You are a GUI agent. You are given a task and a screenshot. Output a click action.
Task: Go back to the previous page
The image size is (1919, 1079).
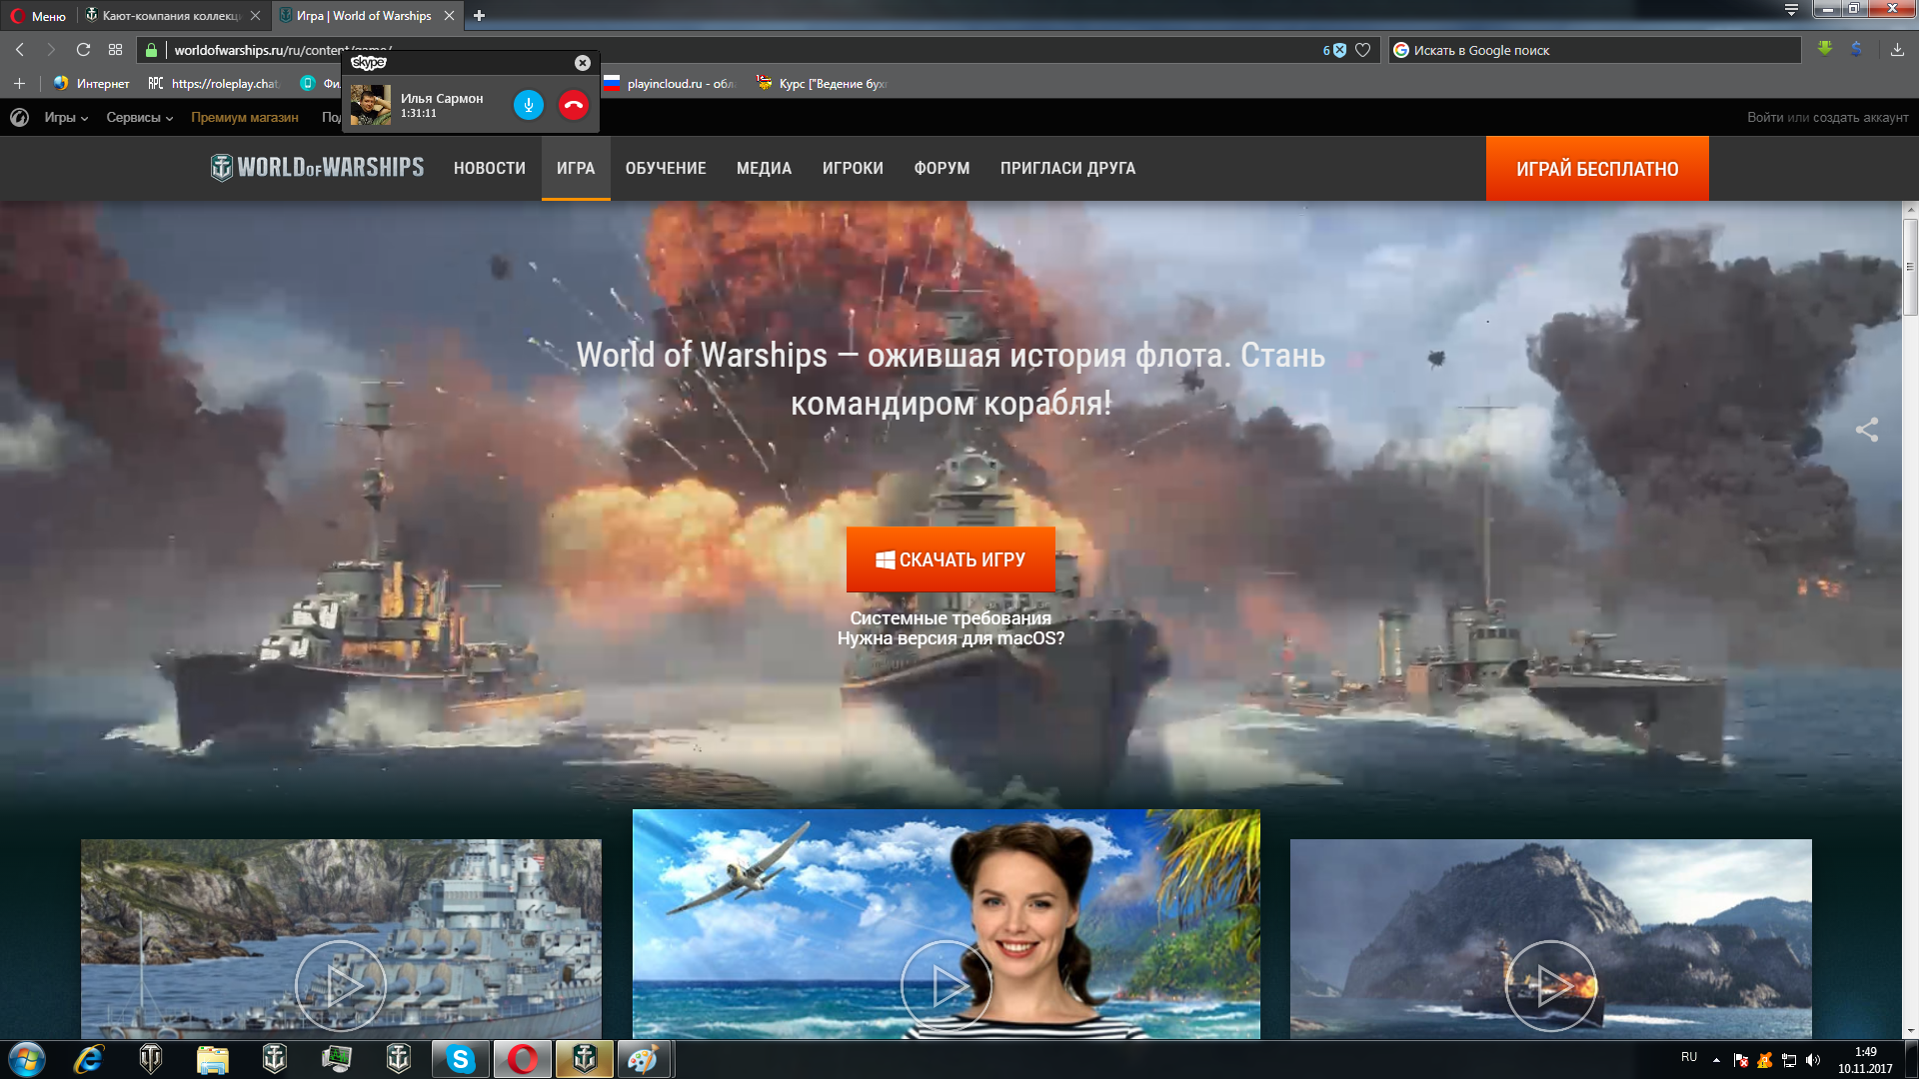tap(20, 50)
